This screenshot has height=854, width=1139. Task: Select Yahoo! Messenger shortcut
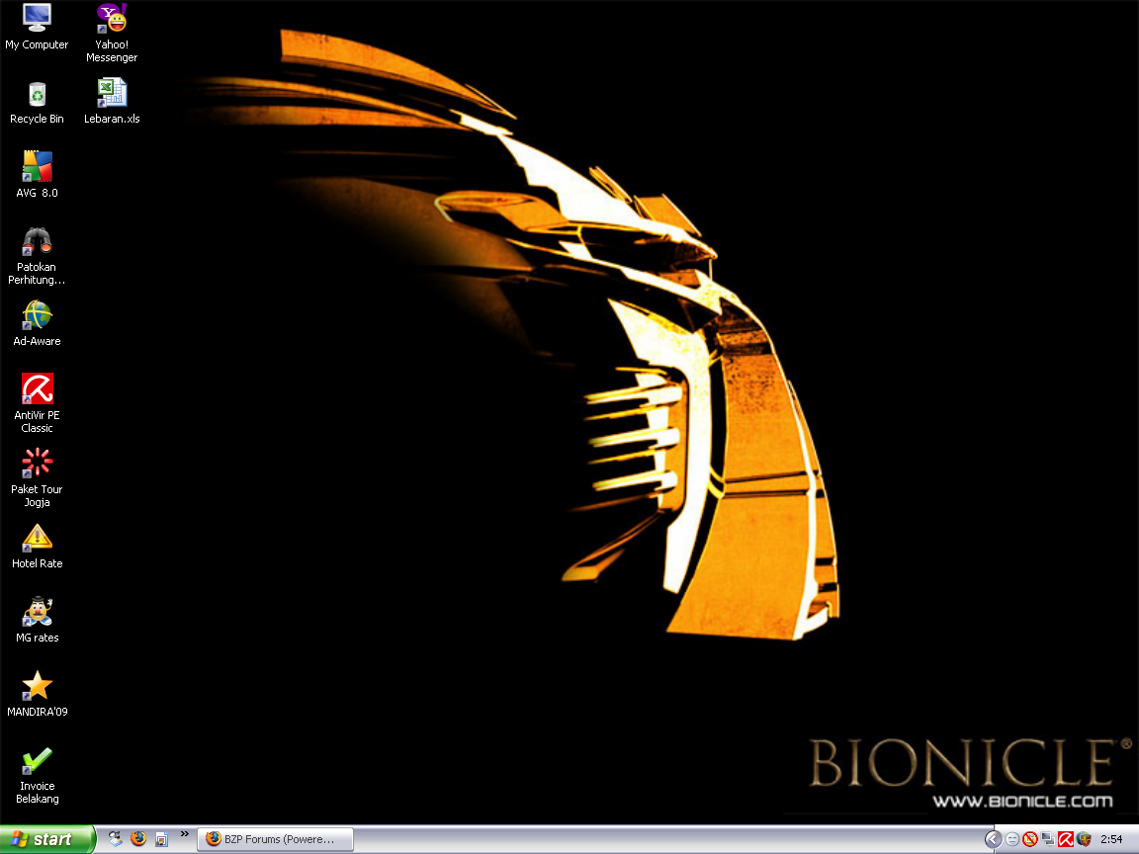point(111,34)
